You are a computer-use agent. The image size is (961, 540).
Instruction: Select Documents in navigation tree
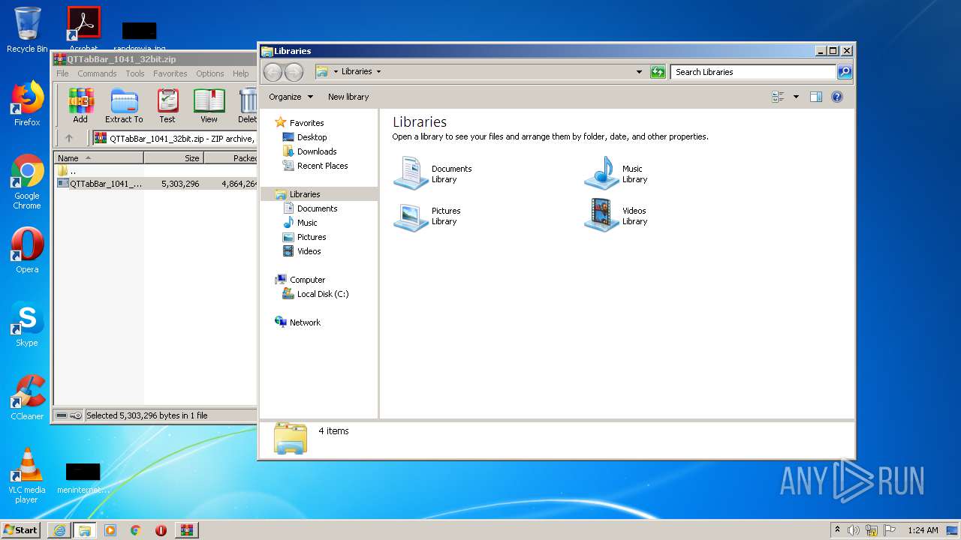click(x=317, y=208)
